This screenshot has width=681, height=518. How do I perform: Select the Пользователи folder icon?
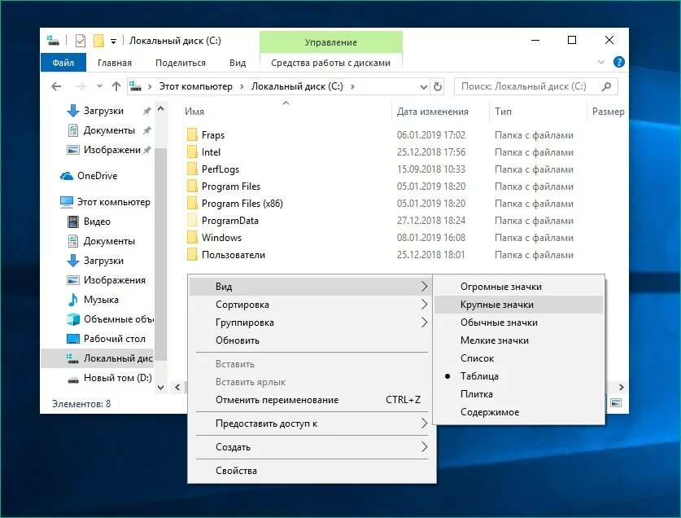click(192, 254)
